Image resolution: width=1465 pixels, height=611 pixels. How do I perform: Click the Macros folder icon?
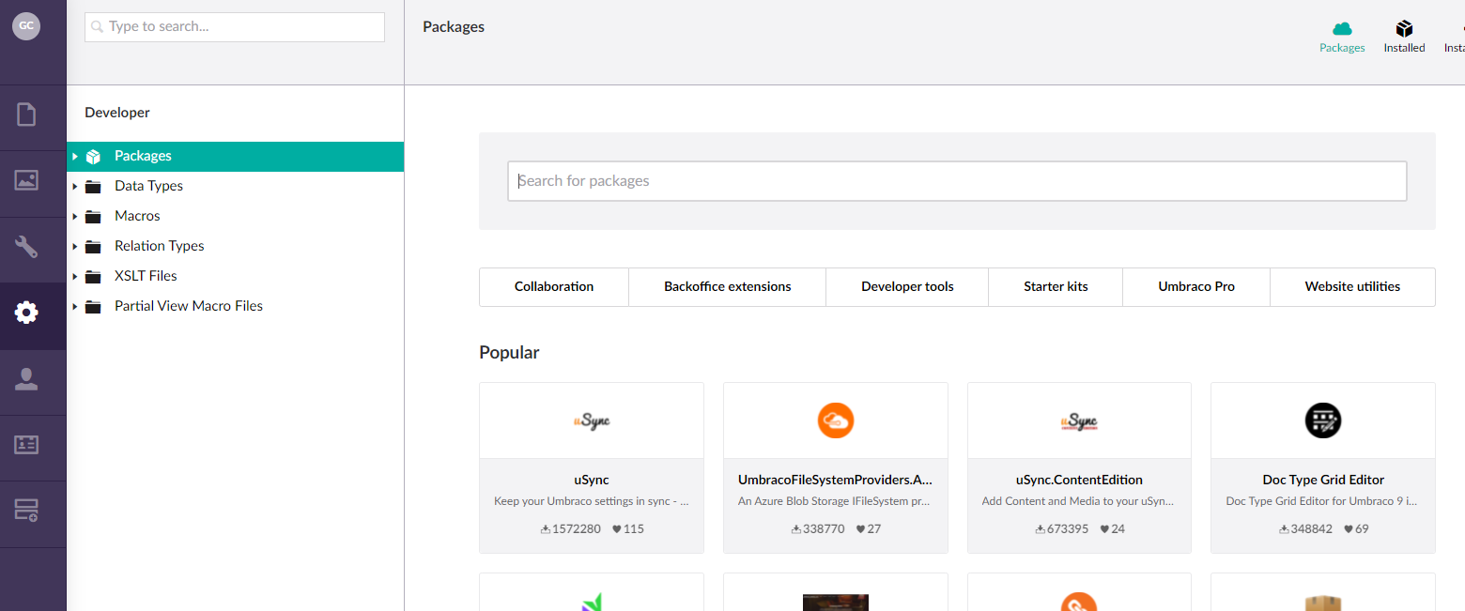[93, 217]
